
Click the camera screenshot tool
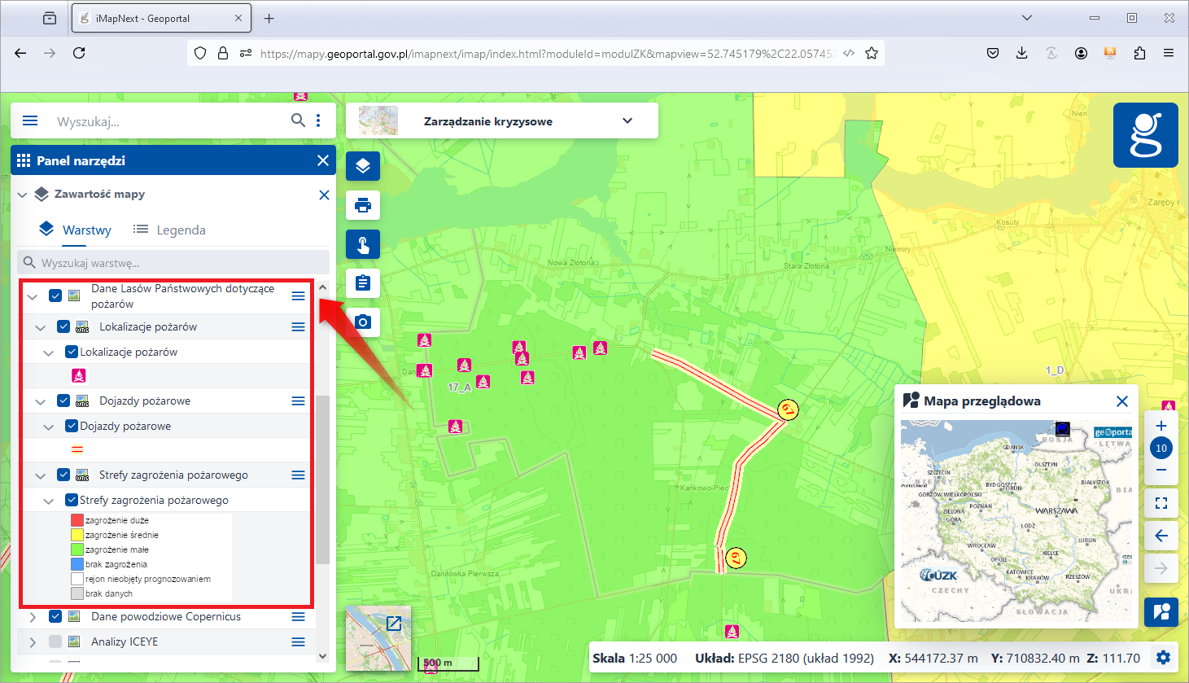point(363,322)
